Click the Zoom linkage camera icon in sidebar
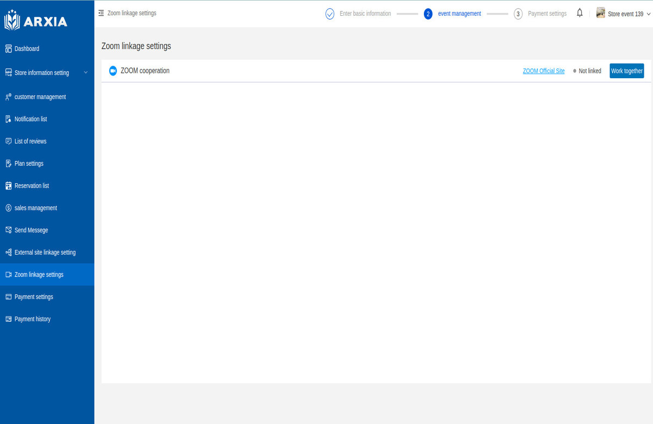653x424 pixels. (x=8, y=275)
